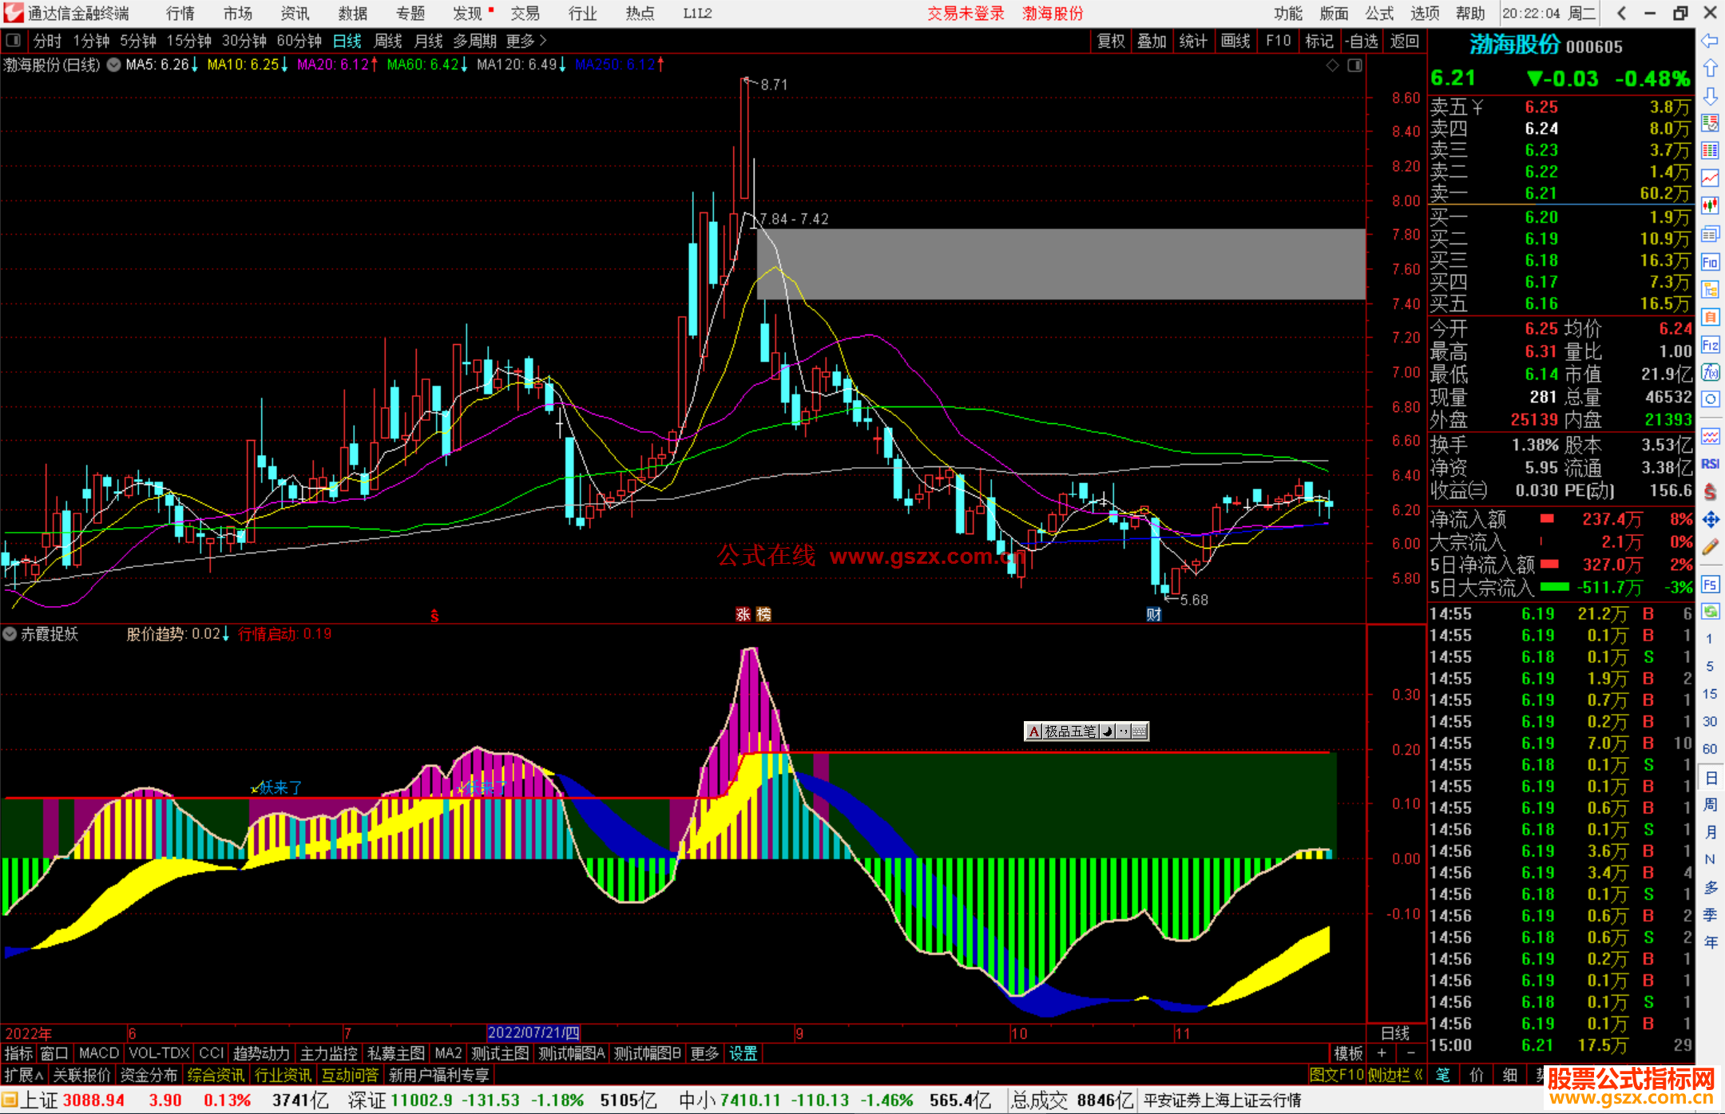Select the pencil drawing tool icon
Screen dimensions: 1725x1114
coord(1710,547)
